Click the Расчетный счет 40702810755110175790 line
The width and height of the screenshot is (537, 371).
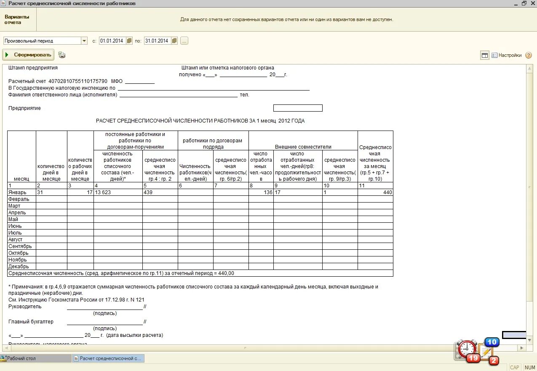(81, 81)
